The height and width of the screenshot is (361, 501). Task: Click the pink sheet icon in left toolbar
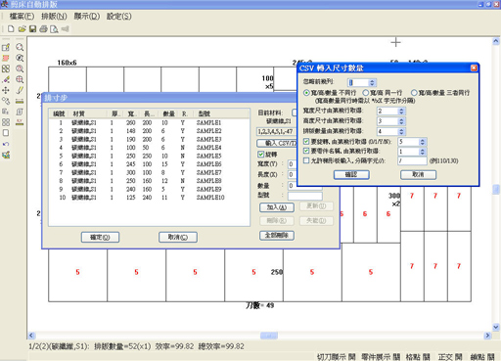(x=6, y=58)
